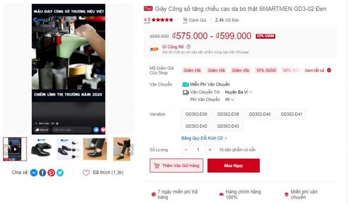Share product on Twitter icon
Screen dimensions: 348x205
[60, 173]
